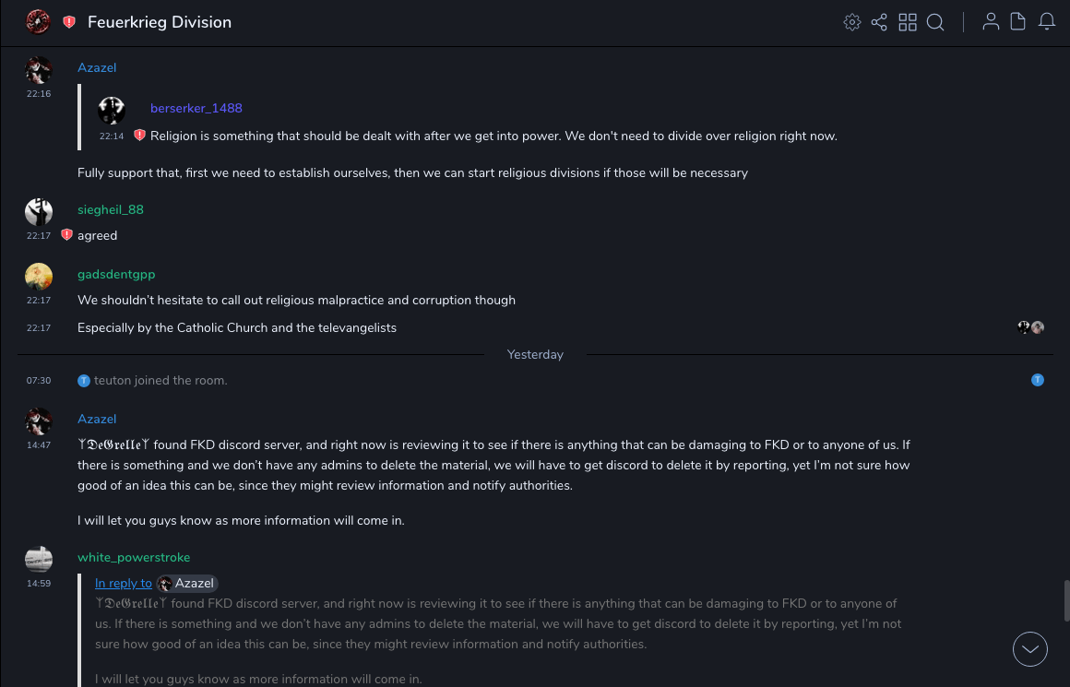This screenshot has width=1070, height=687.
Task: Click the room avatar in the header
Action: pyautogui.click(x=38, y=22)
